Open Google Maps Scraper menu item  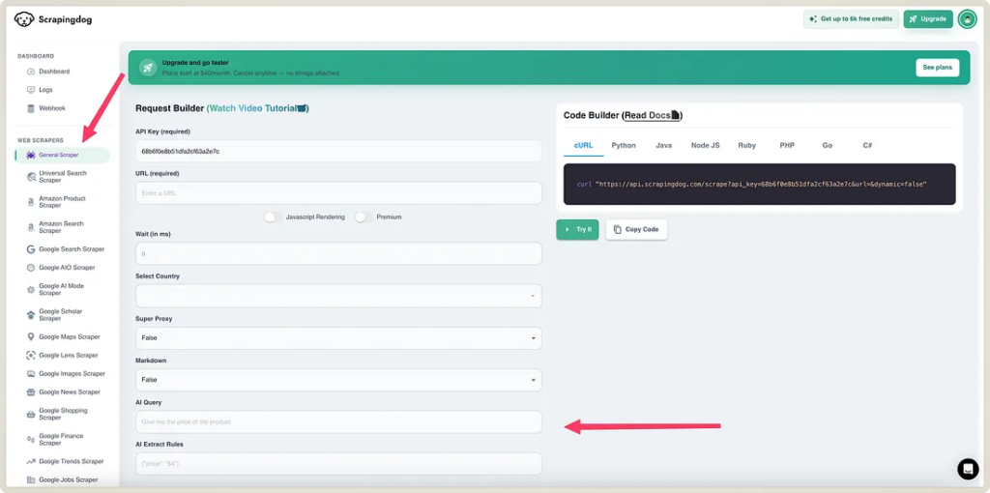62,337
